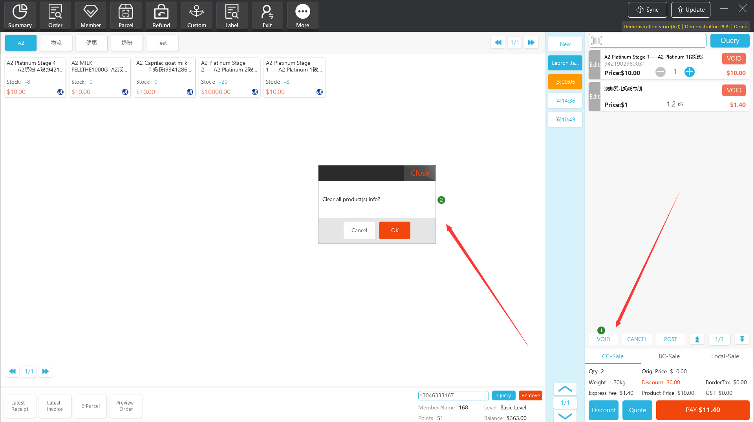This screenshot has height=422, width=754.
Task: Click the barcode search input field
Action: click(x=652, y=40)
